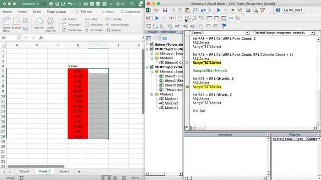The width and height of the screenshot is (321, 180).
Task: Expand Solver project tree node
Action: (147, 44)
